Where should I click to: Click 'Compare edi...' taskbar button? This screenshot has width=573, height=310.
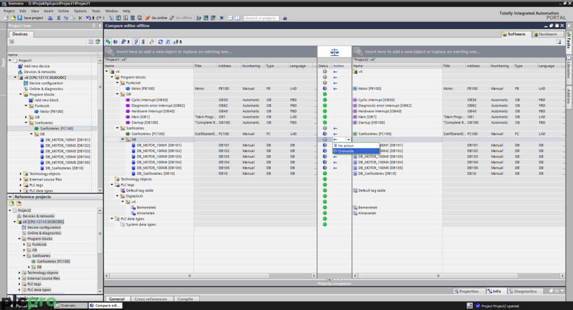(x=105, y=306)
